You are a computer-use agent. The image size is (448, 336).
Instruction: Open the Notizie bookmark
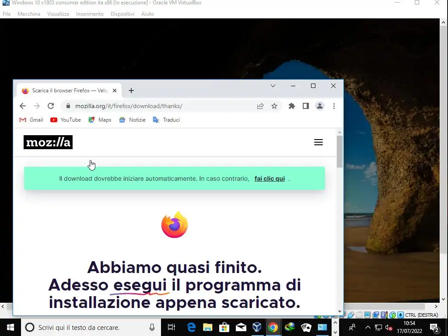click(132, 120)
